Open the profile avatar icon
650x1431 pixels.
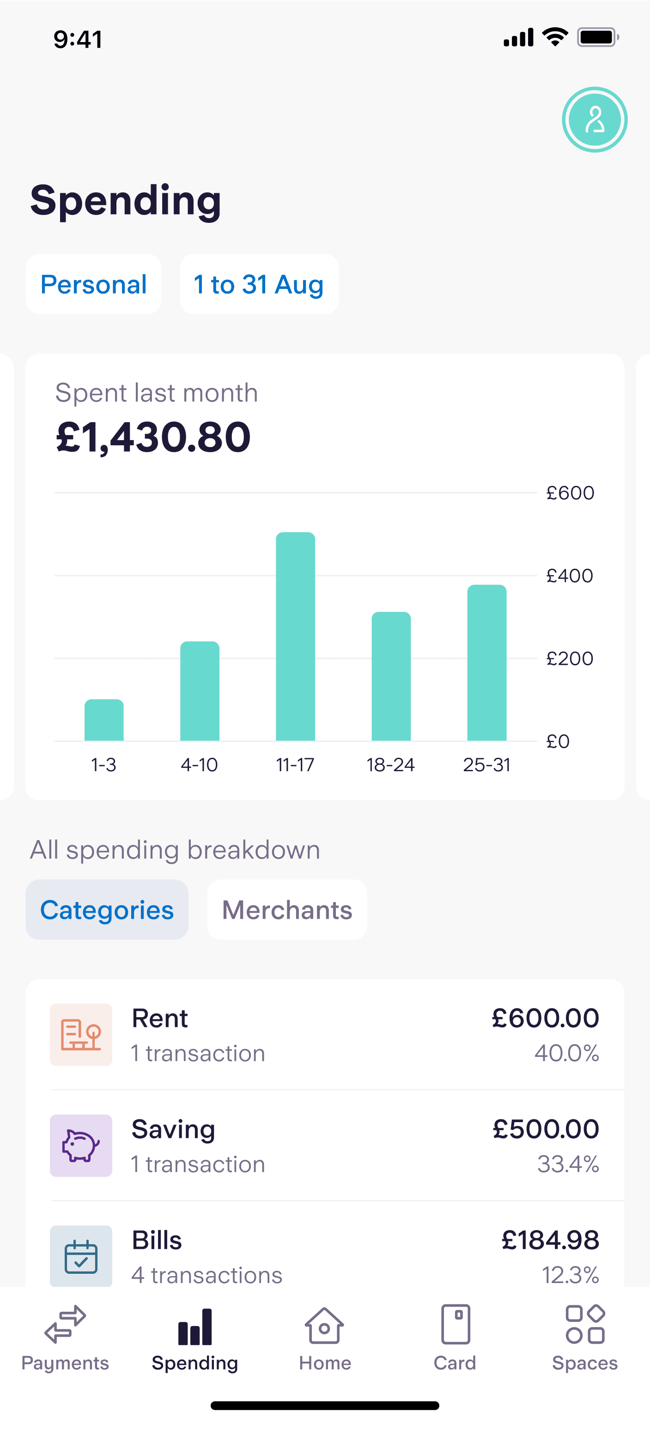pyautogui.click(x=594, y=119)
